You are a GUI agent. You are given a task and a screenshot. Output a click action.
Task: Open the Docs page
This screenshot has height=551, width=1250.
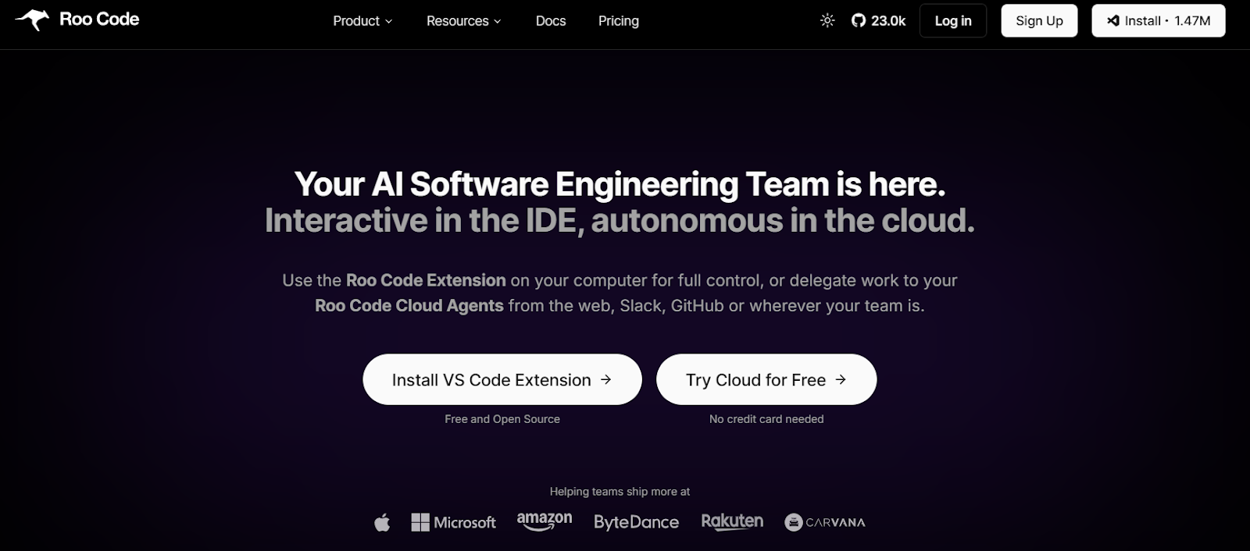550,21
